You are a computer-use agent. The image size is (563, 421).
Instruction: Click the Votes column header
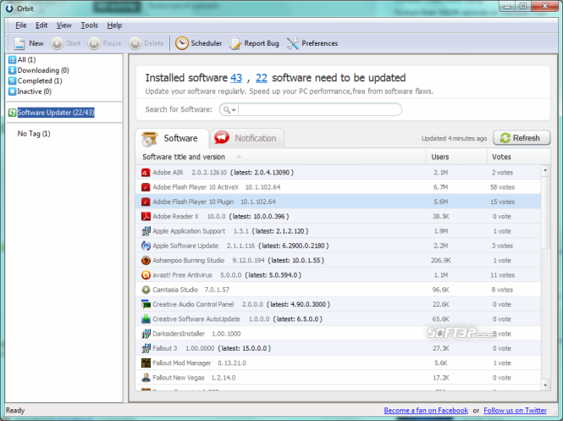pos(518,157)
